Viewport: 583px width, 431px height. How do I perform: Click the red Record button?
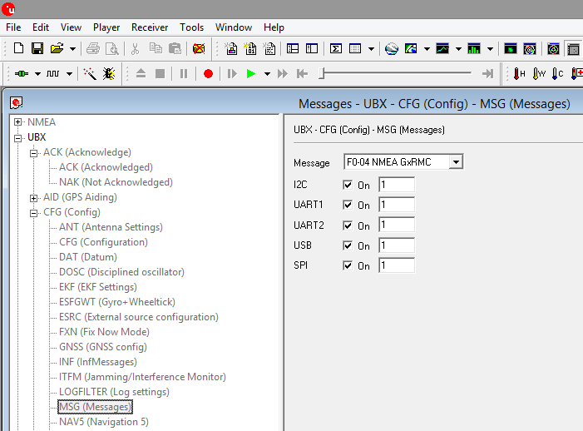[208, 74]
